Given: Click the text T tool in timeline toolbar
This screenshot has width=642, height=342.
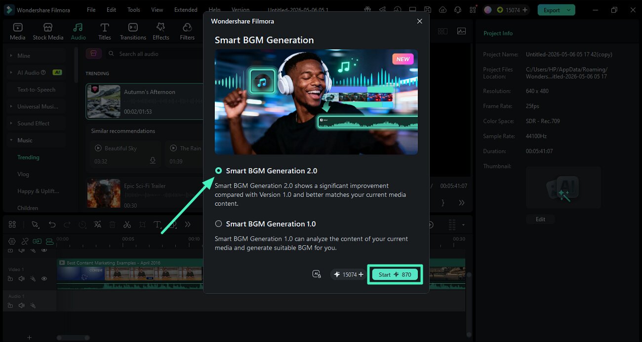Looking at the screenshot, I should (x=157, y=225).
